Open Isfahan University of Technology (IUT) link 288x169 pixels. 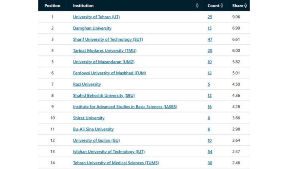109,151
